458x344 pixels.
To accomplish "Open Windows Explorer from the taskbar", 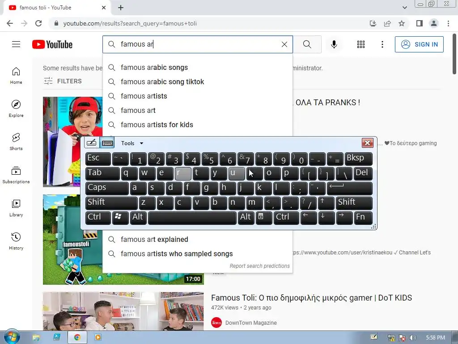I will (x=36, y=337).
